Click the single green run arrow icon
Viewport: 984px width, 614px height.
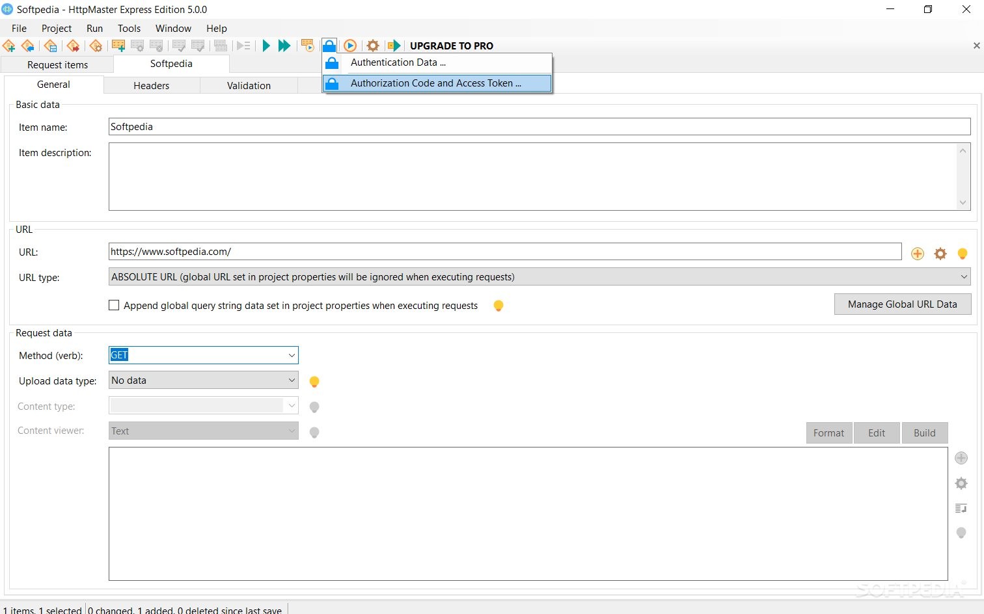[266, 46]
